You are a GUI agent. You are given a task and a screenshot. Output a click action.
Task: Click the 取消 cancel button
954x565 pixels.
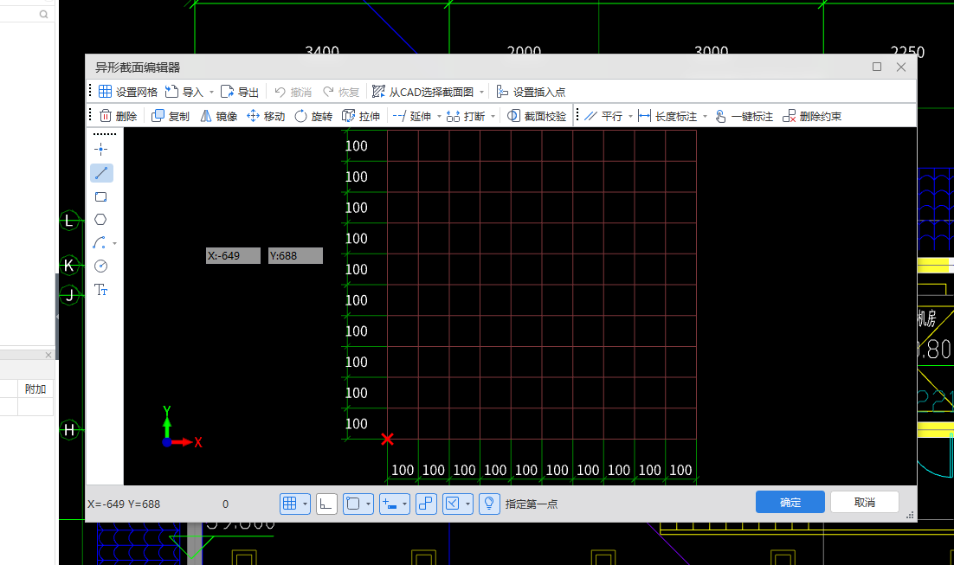865,503
